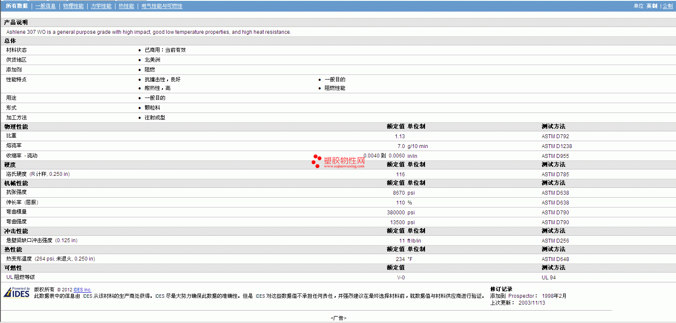Open the ASTM D1238 test method link

point(556,146)
